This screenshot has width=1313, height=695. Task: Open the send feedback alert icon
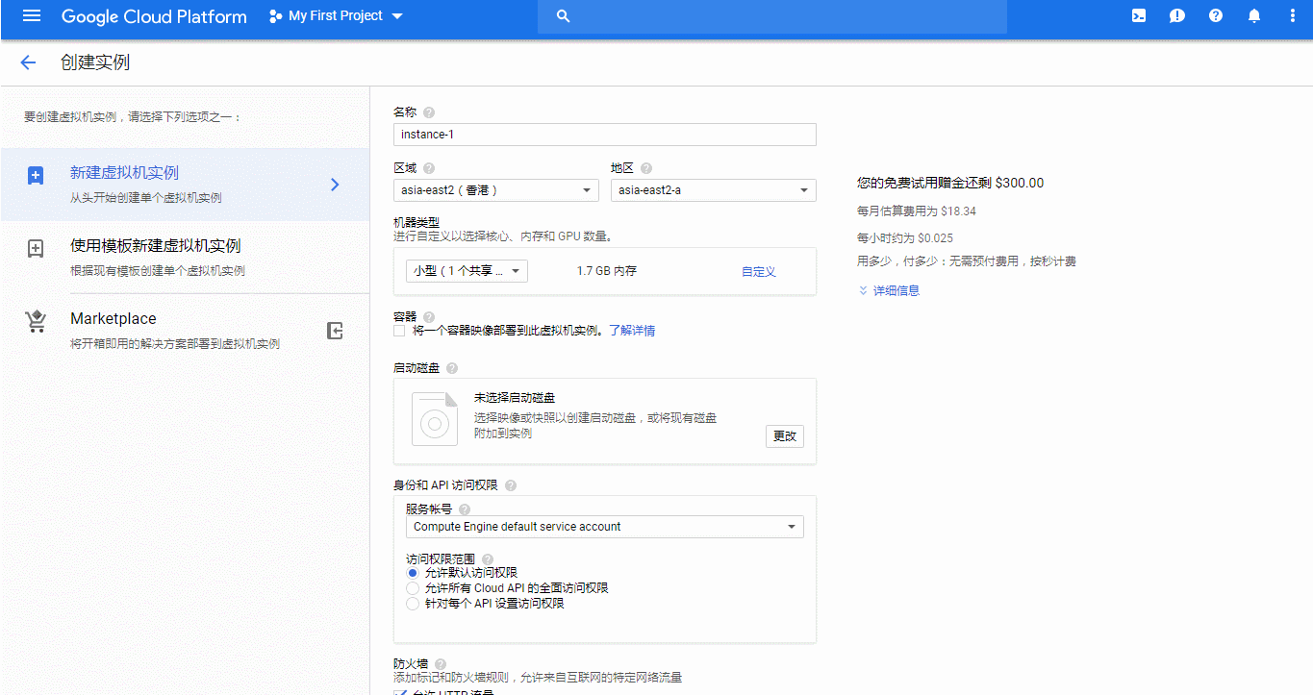pos(1177,16)
